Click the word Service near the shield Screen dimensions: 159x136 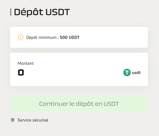coord(24,120)
